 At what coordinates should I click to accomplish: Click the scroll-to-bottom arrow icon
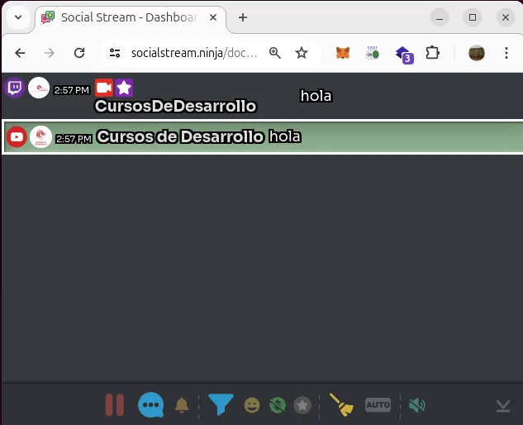click(502, 405)
